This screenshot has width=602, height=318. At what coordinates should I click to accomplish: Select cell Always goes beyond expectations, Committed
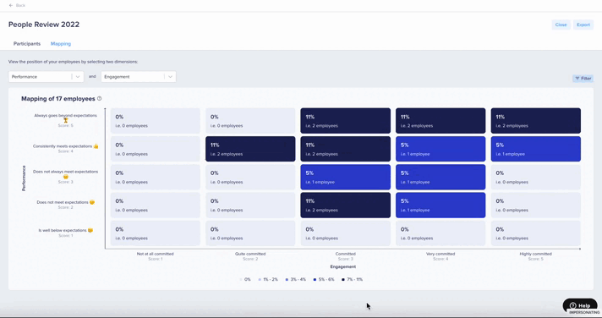[x=346, y=121]
